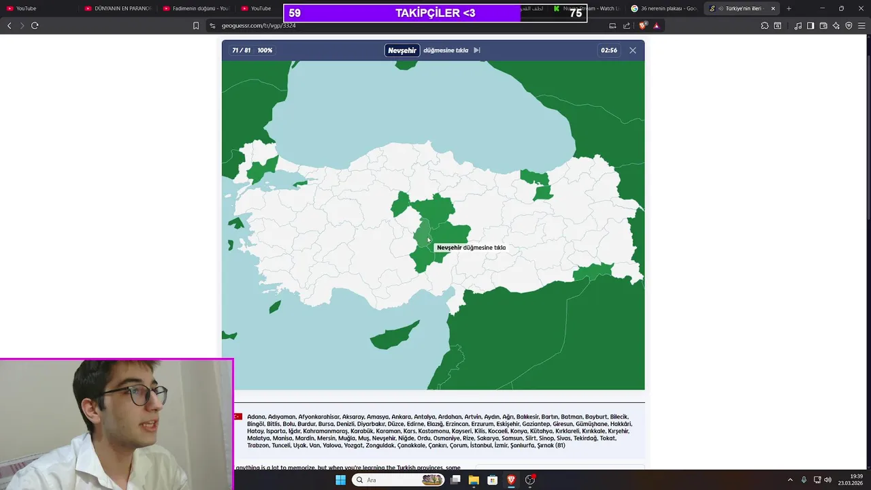Click Zonguldak in the province list
This screenshot has width=871, height=490.
[380, 445]
